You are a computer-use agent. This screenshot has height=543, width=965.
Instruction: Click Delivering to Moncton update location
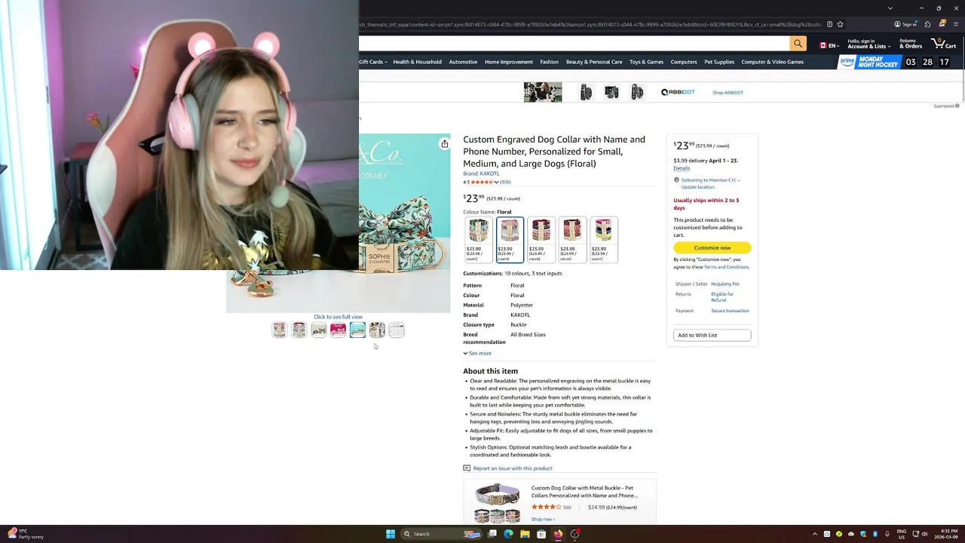[x=710, y=183]
